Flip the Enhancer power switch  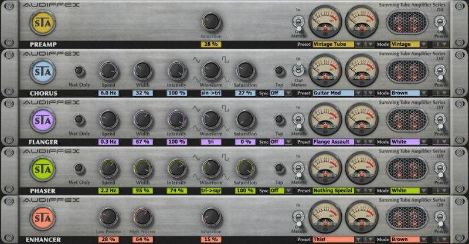[440, 219]
